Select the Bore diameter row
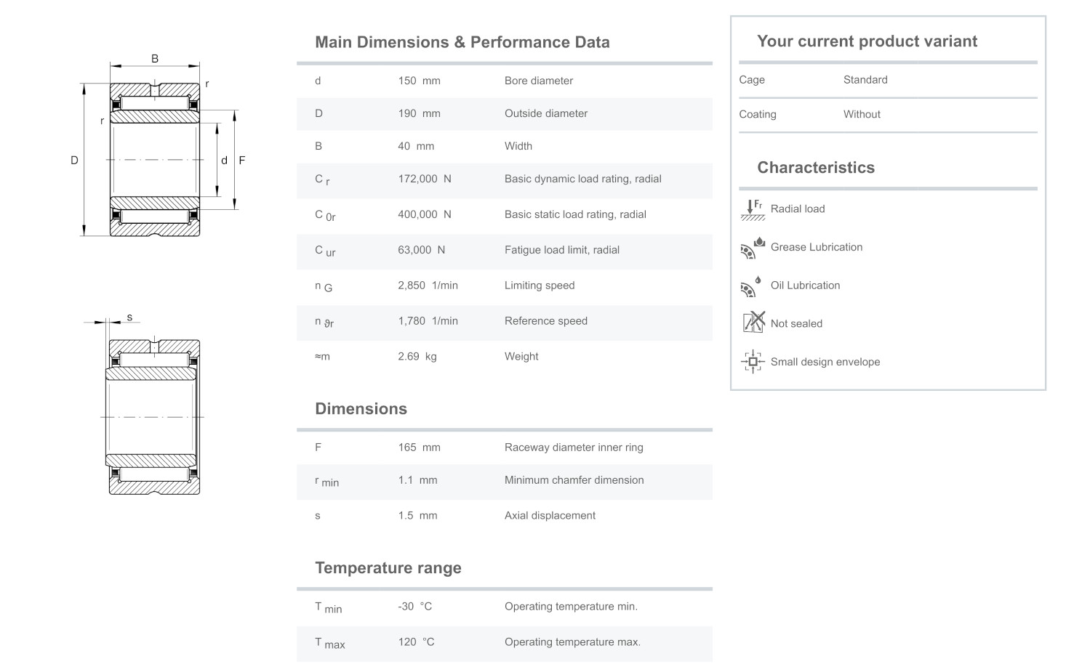Image resolution: width=1082 pixels, height=664 pixels. (504, 81)
